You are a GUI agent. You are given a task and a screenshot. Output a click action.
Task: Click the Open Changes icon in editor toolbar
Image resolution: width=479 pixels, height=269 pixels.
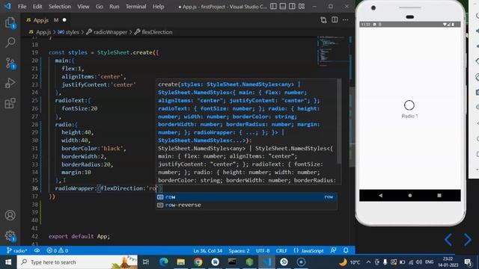(x=323, y=20)
